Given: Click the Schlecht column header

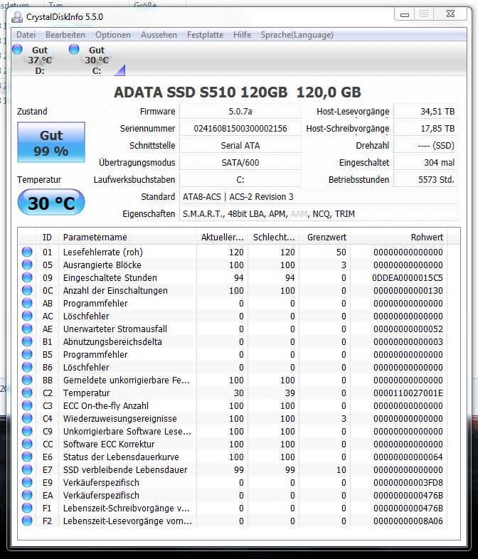Looking at the screenshot, I should tap(273, 237).
